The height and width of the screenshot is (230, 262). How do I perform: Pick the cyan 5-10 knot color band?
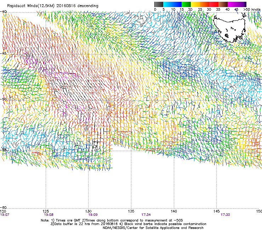[x=168, y=4]
